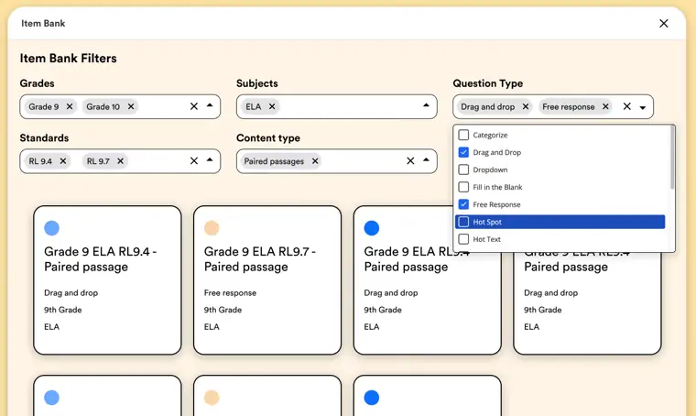The width and height of the screenshot is (696, 416).
Task: Open the first Grade 9 ELA RL9.4 card
Action: click(107, 280)
